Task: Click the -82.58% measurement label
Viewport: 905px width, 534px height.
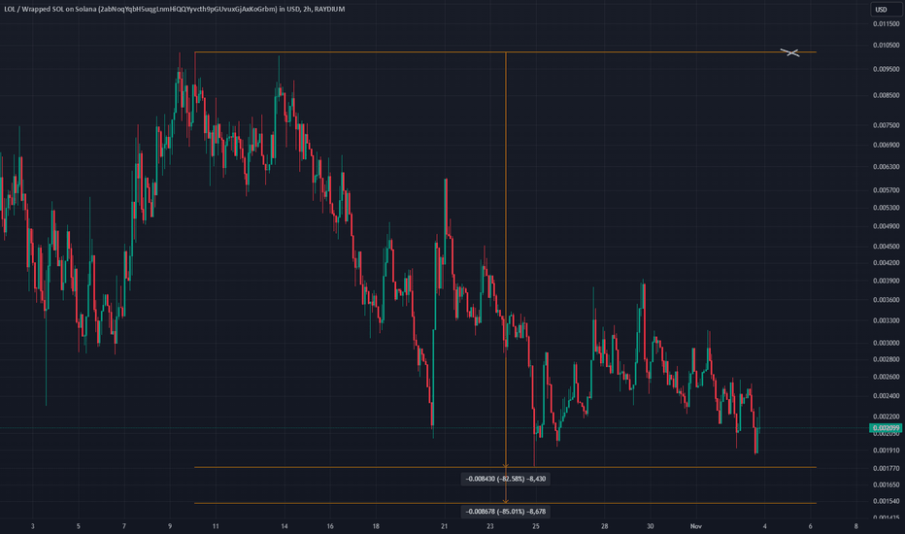Action: (x=506, y=479)
